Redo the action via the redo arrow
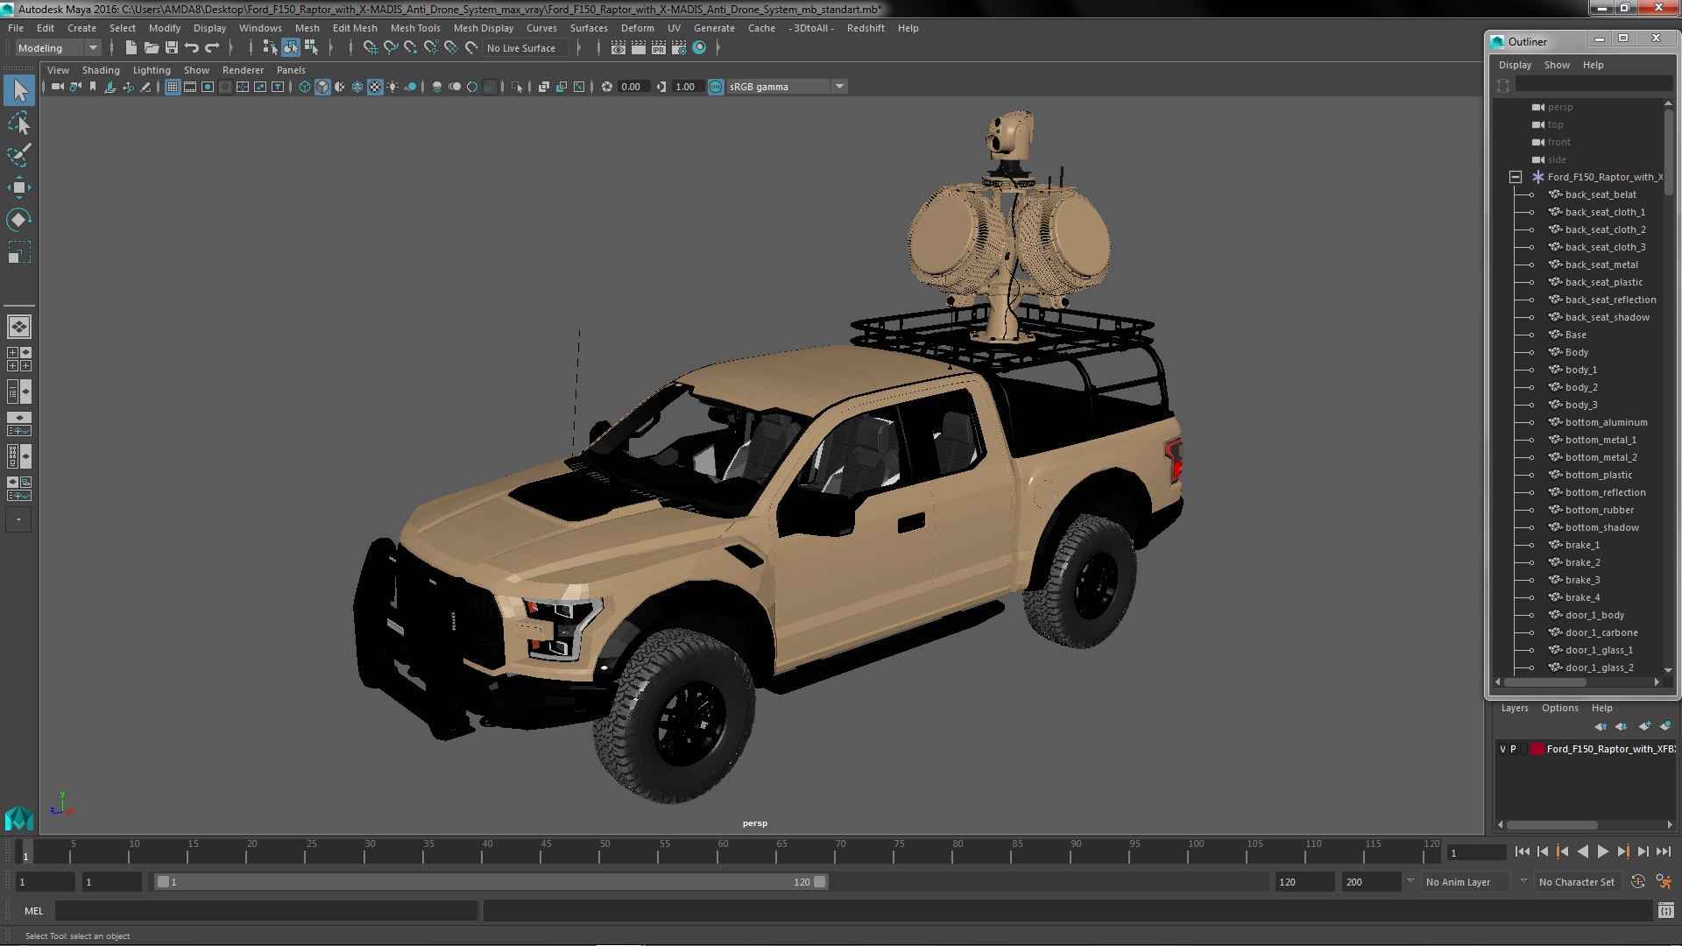 212,48
